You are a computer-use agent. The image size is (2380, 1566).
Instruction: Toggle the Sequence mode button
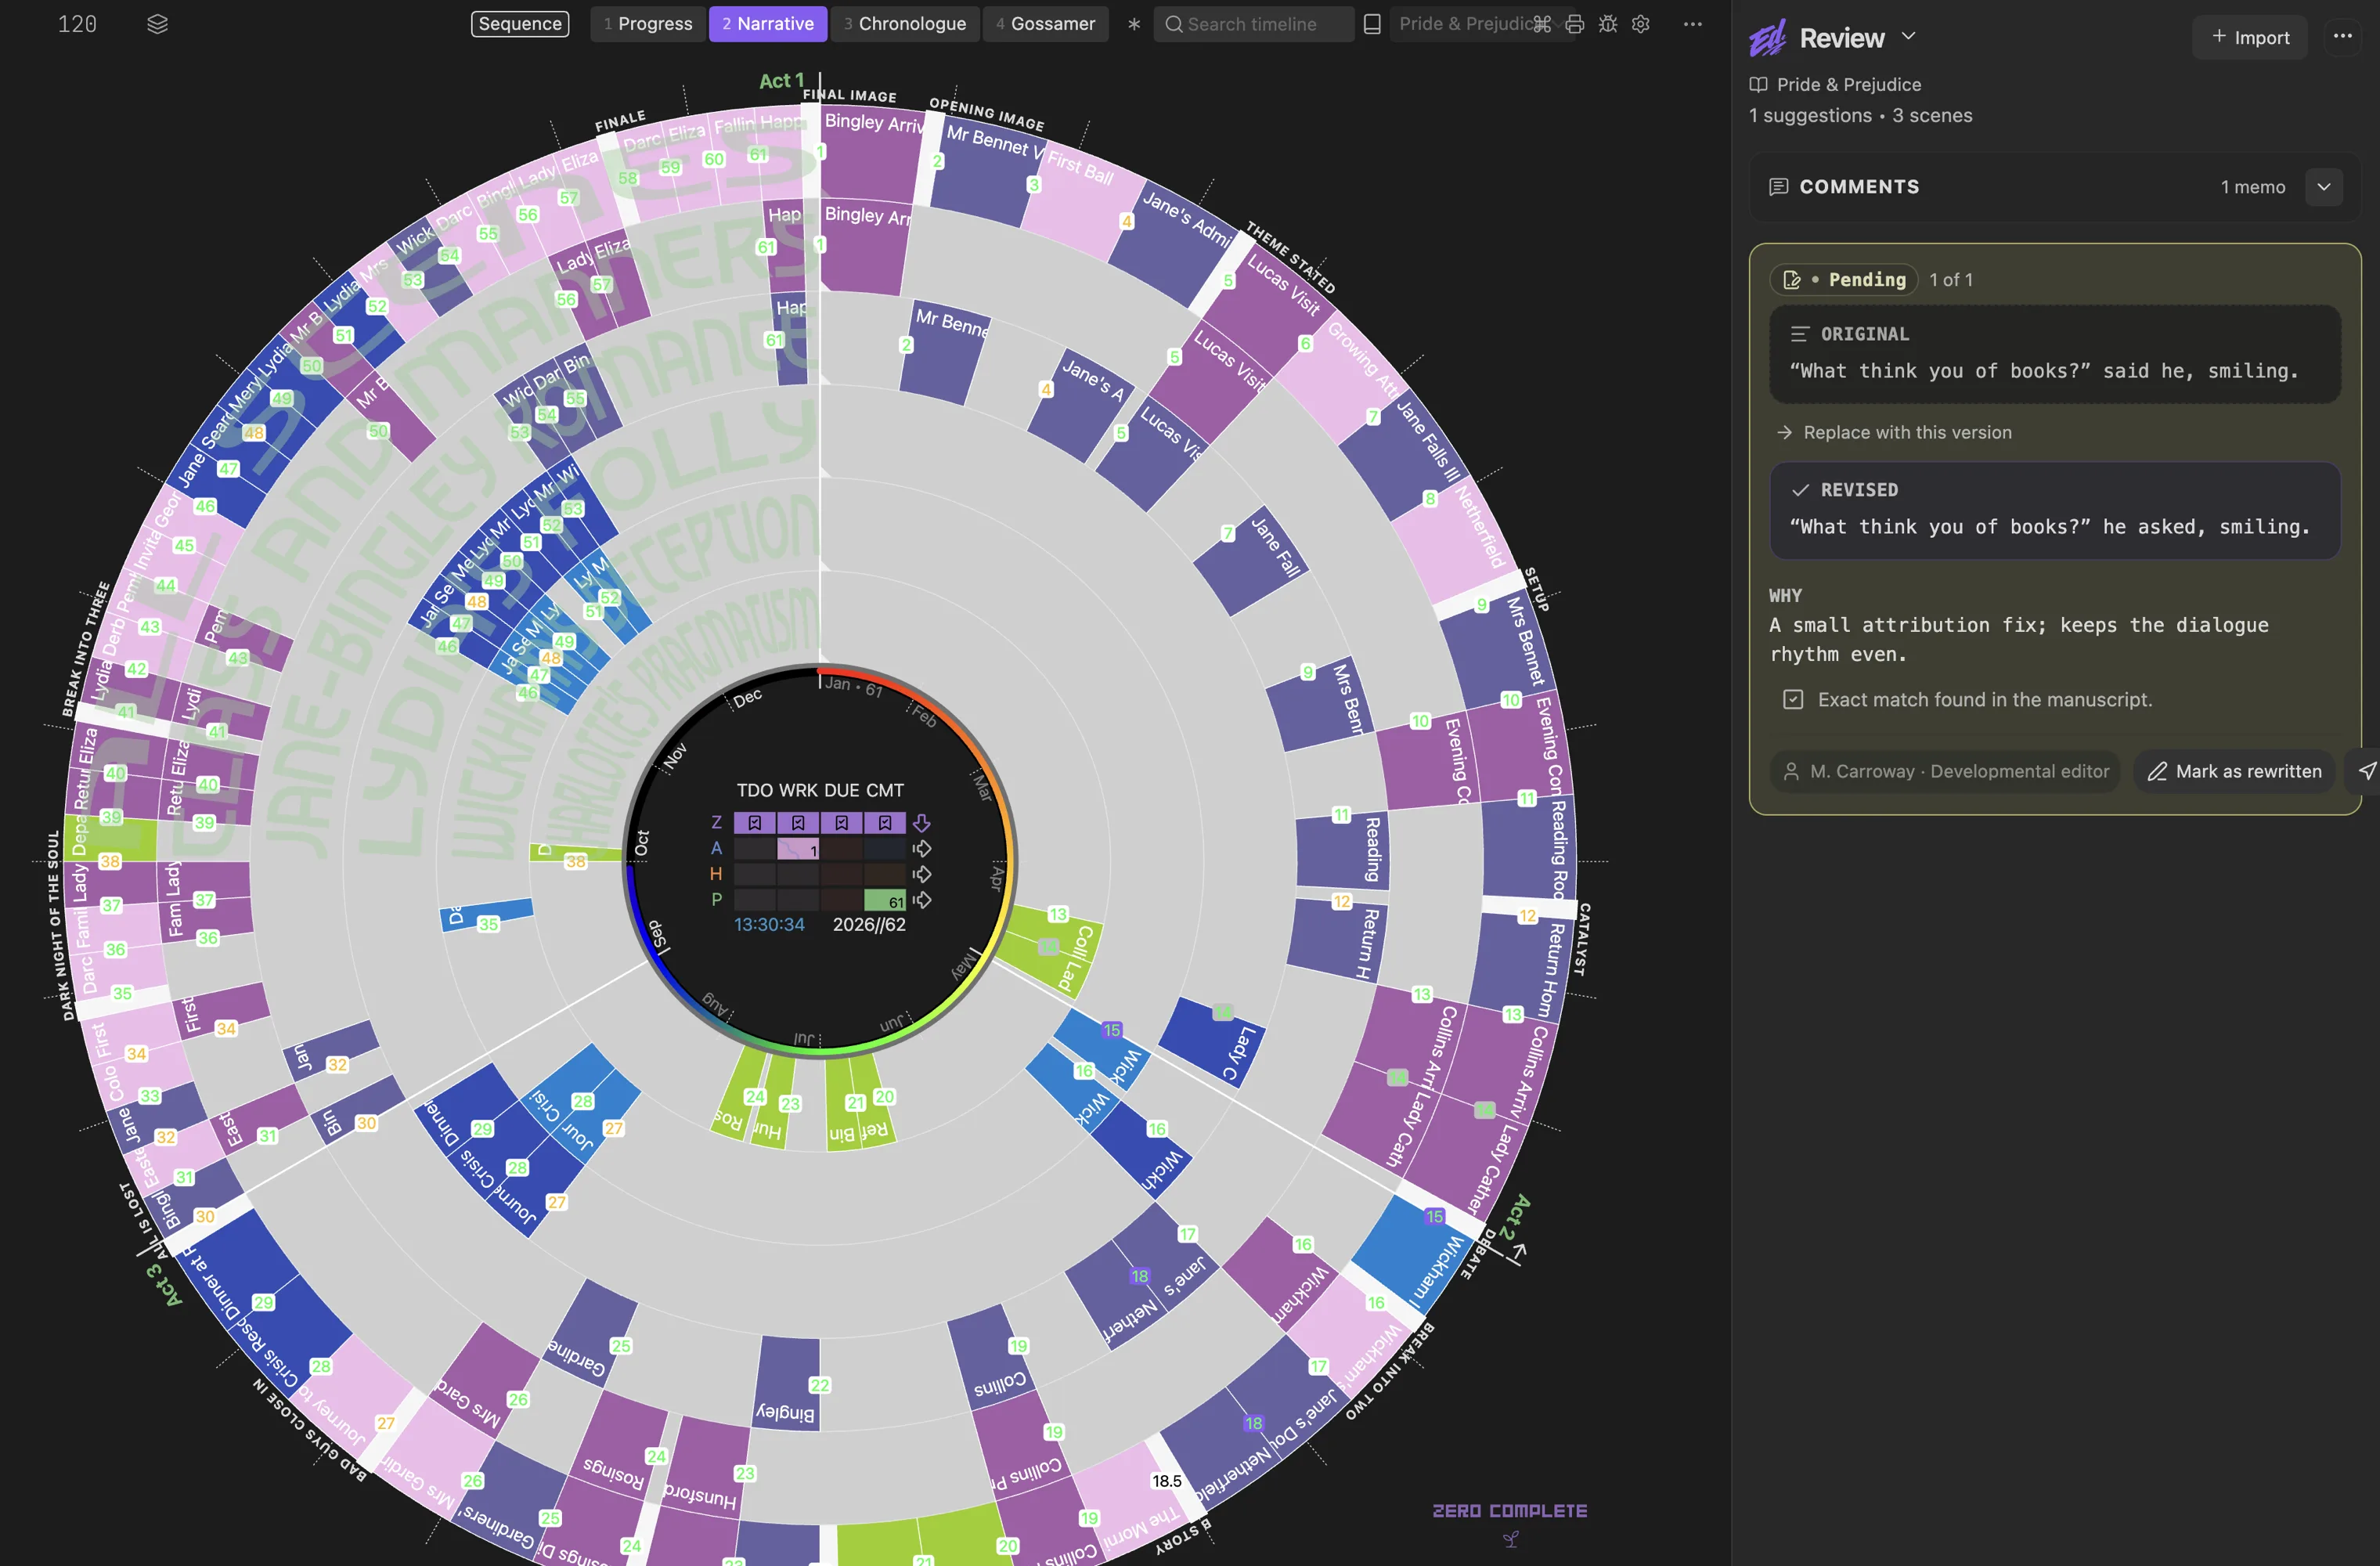click(520, 24)
